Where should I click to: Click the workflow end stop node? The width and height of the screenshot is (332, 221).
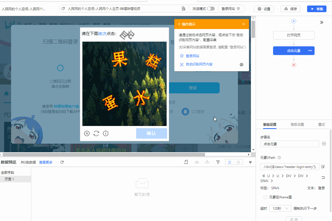294,65
